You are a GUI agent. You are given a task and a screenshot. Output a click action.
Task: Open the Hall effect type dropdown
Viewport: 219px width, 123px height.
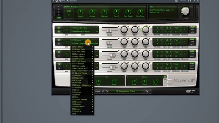point(106,77)
